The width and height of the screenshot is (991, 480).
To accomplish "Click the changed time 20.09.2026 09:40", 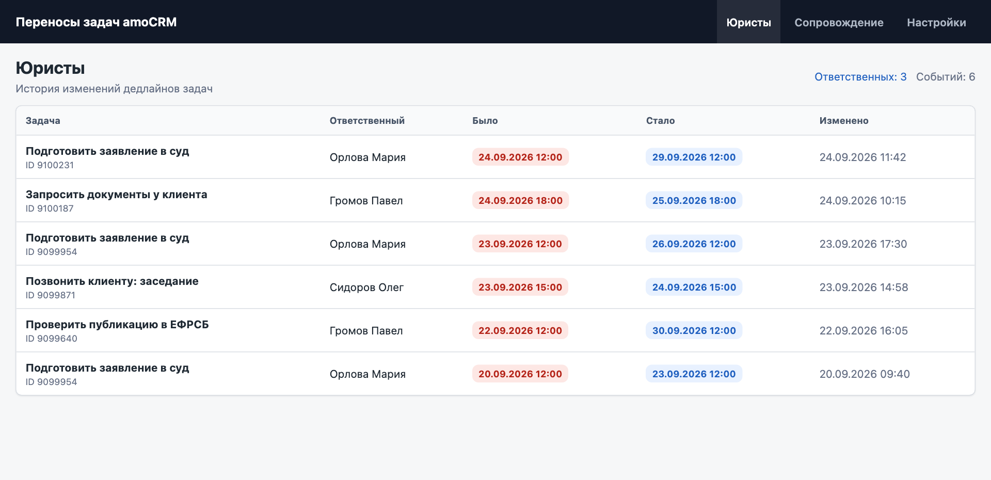I will (x=865, y=374).
